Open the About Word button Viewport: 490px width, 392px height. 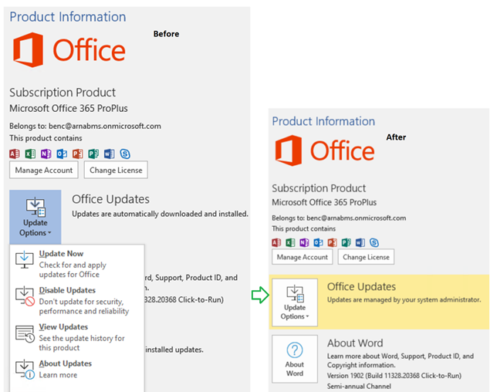coord(295,359)
